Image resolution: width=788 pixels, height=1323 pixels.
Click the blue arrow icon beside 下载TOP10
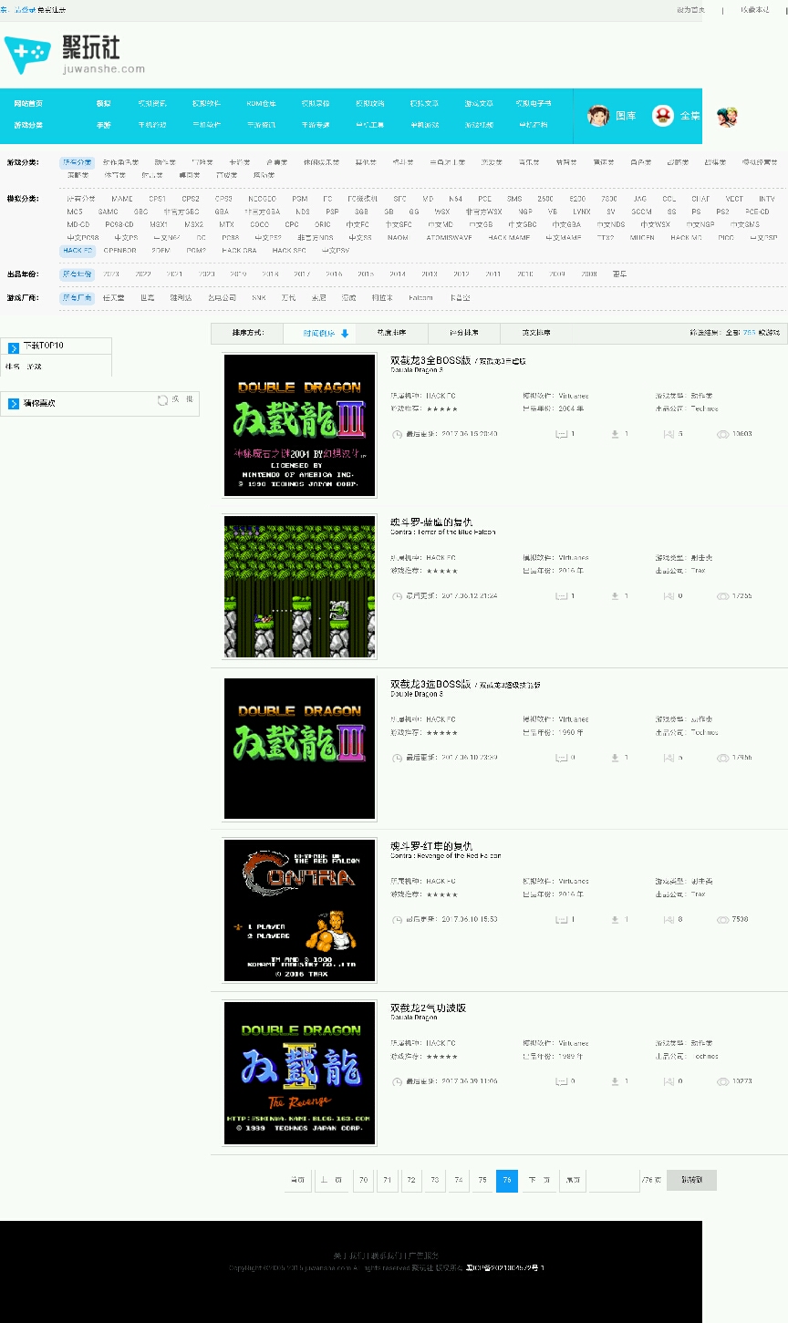(14, 347)
